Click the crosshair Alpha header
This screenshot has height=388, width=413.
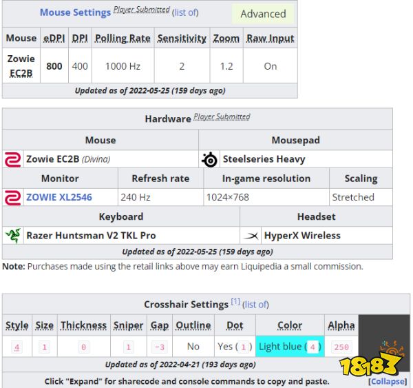click(341, 325)
